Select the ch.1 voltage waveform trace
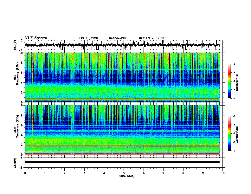This screenshot has height=194, width=251. click(x=122, y=45)
